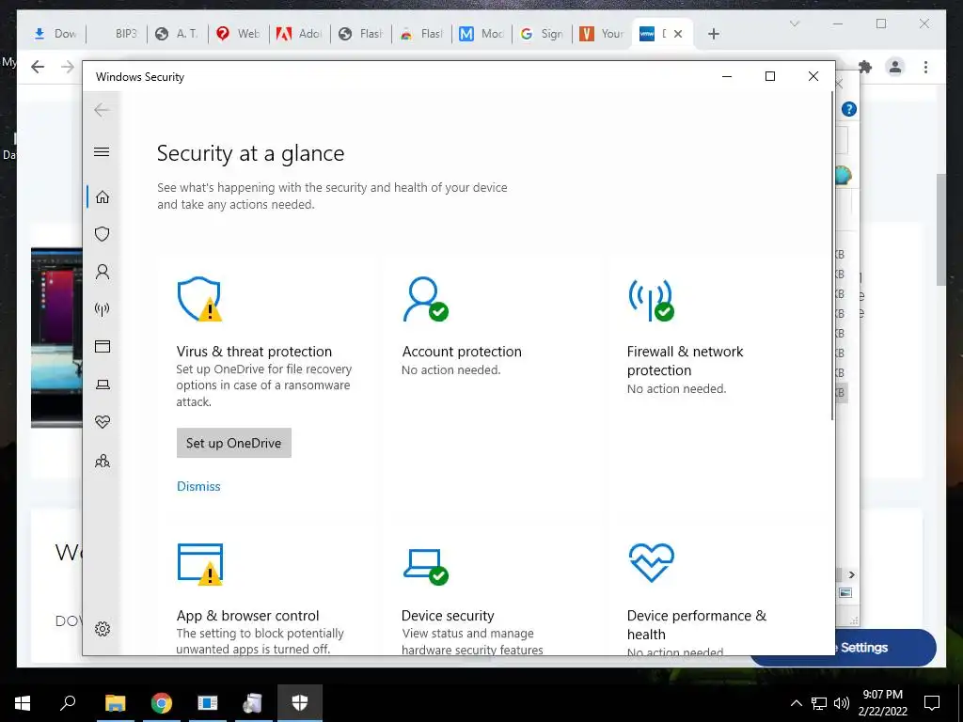Show hidden system tray icons
This screenshot has height=722, width=963.
[796, 703]
